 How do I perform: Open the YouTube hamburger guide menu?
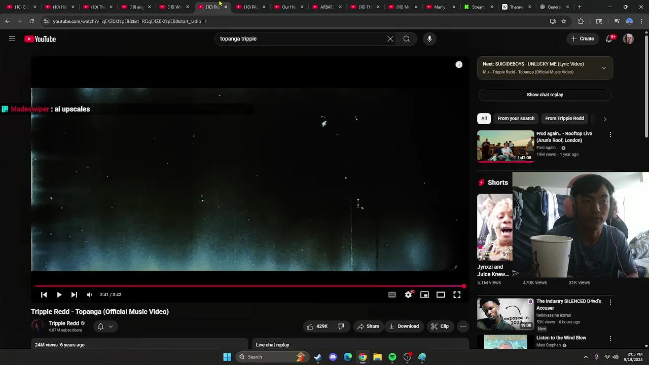click(12, 39)
